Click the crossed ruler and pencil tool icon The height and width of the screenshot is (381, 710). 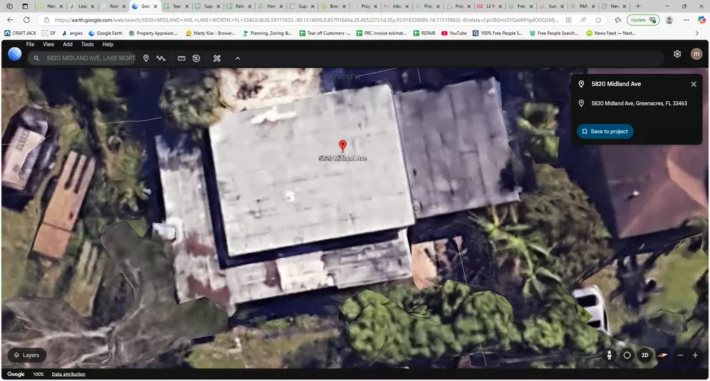click(x=217, y=58)
